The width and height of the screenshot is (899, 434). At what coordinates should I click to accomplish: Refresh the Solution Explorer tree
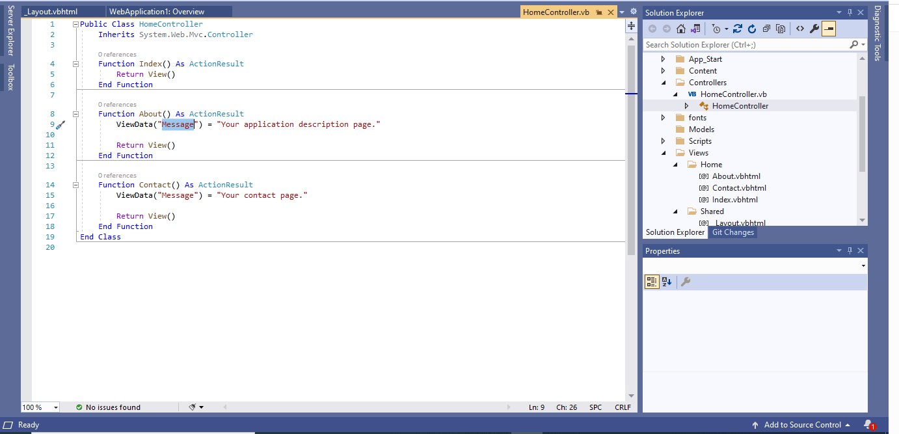pyautogui.click(x=752, y=29)
